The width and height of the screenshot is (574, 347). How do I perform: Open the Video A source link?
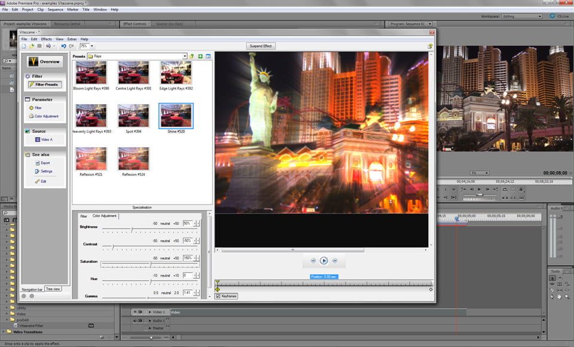47,139
